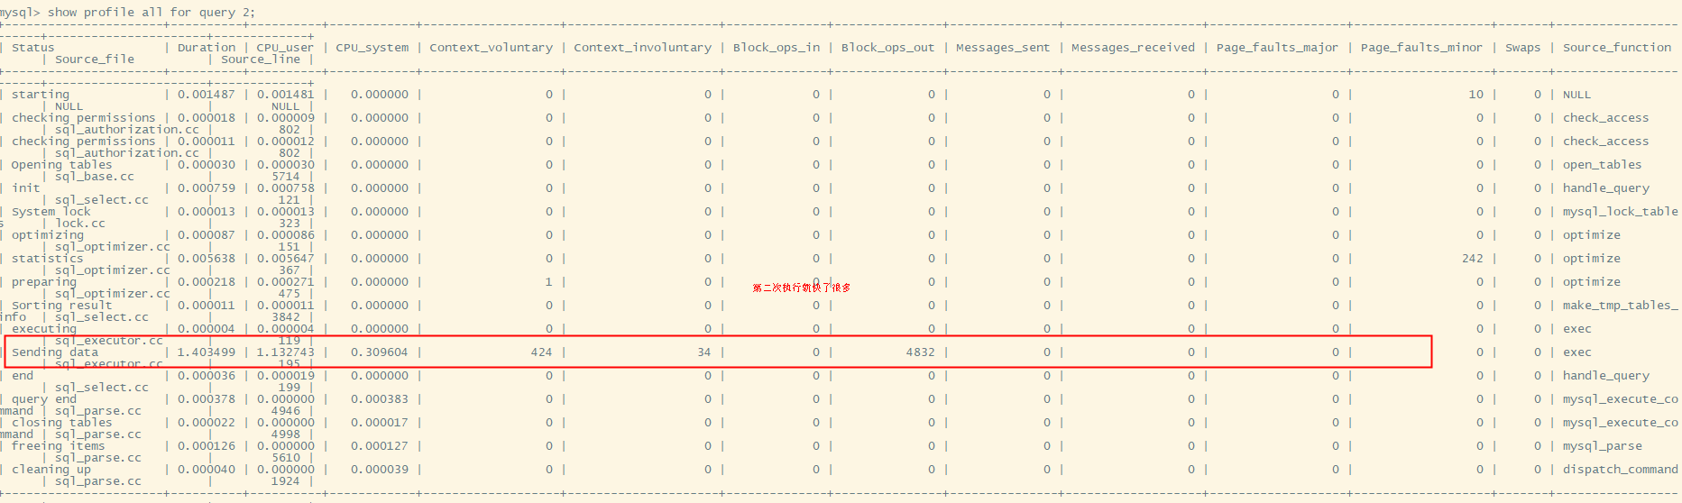
Task: Select the 'starting' status row label
Action: click(41, 95)
